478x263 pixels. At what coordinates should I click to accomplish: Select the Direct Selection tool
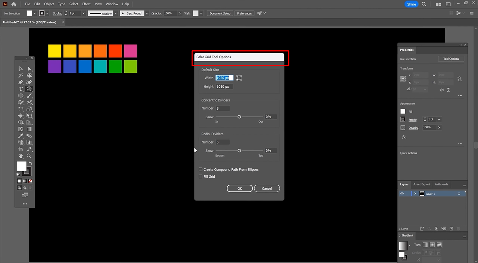pos(29,69)
